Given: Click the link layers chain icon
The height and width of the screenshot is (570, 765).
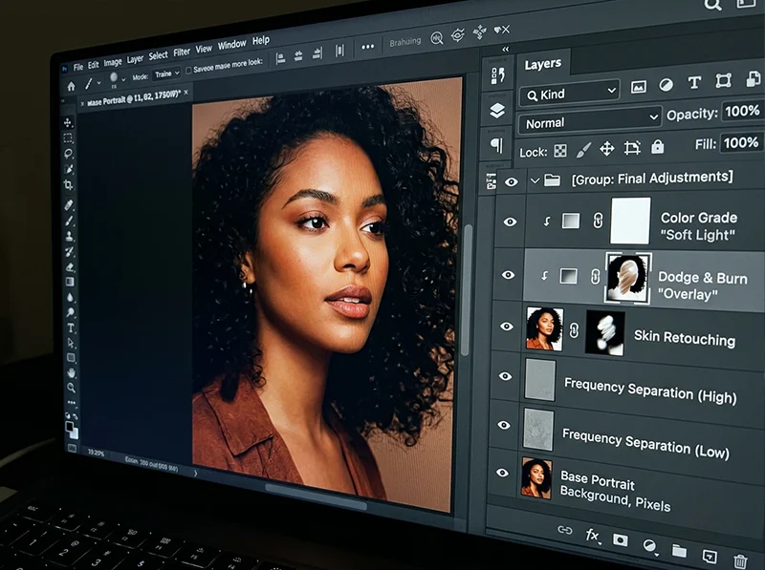Looking at the screenshot, I should tap(565, 530).
